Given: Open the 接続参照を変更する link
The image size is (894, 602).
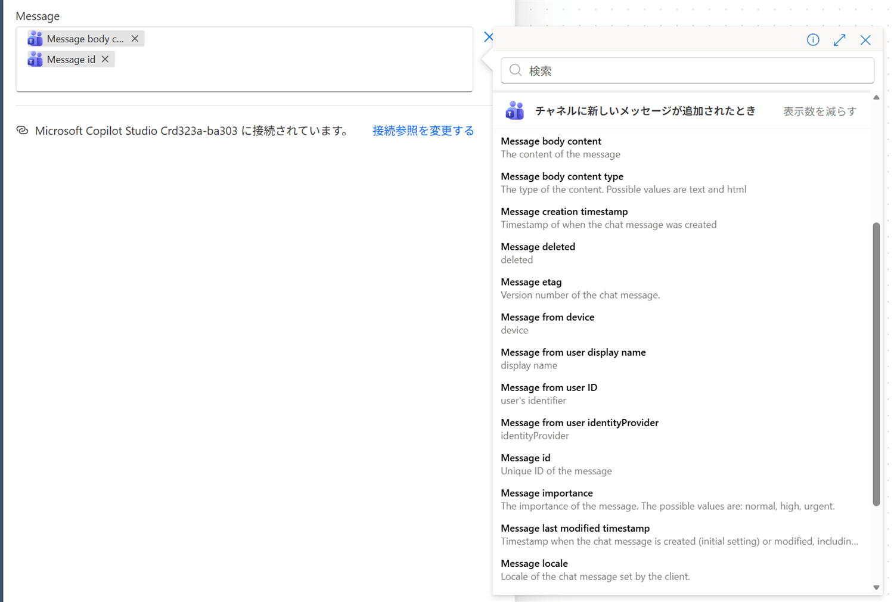Looking at the screenshot, I should [423, 131].
